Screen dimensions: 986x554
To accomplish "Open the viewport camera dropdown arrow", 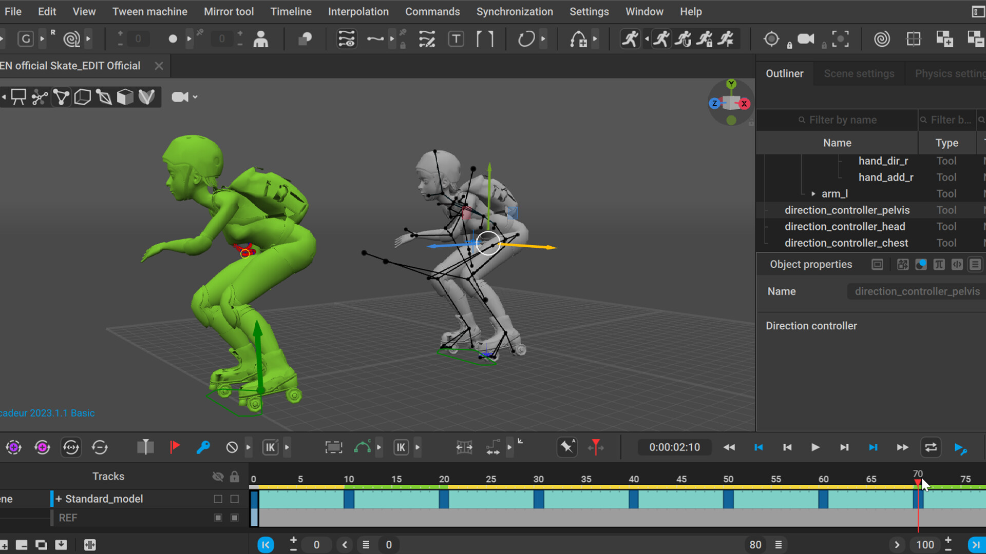I will 195,97.
